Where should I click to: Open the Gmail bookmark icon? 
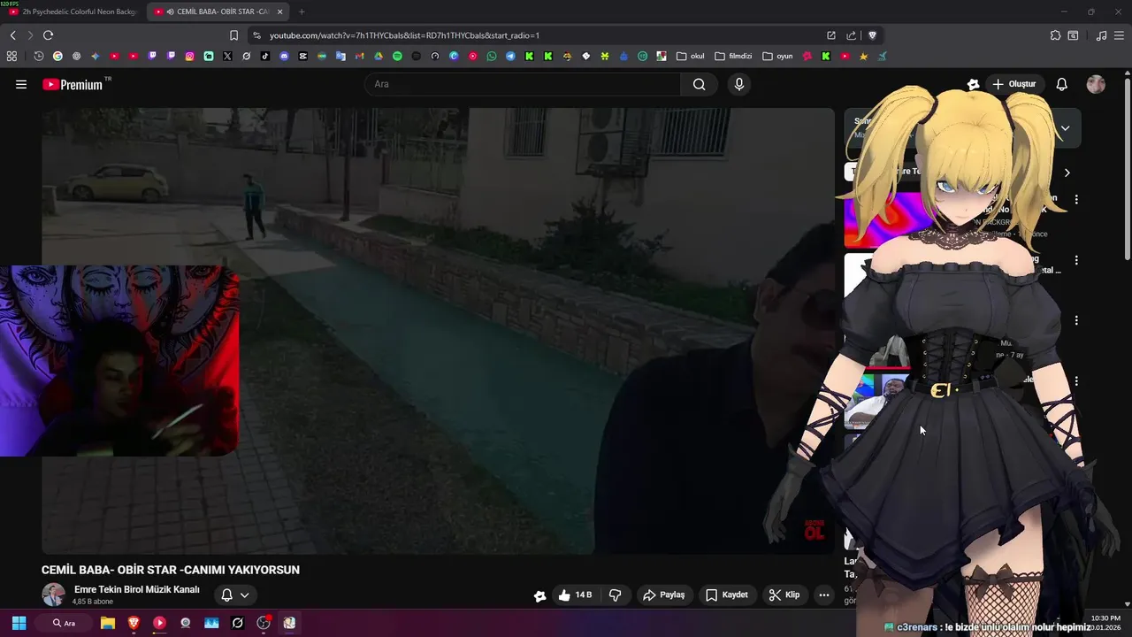(x=359, y=56)
